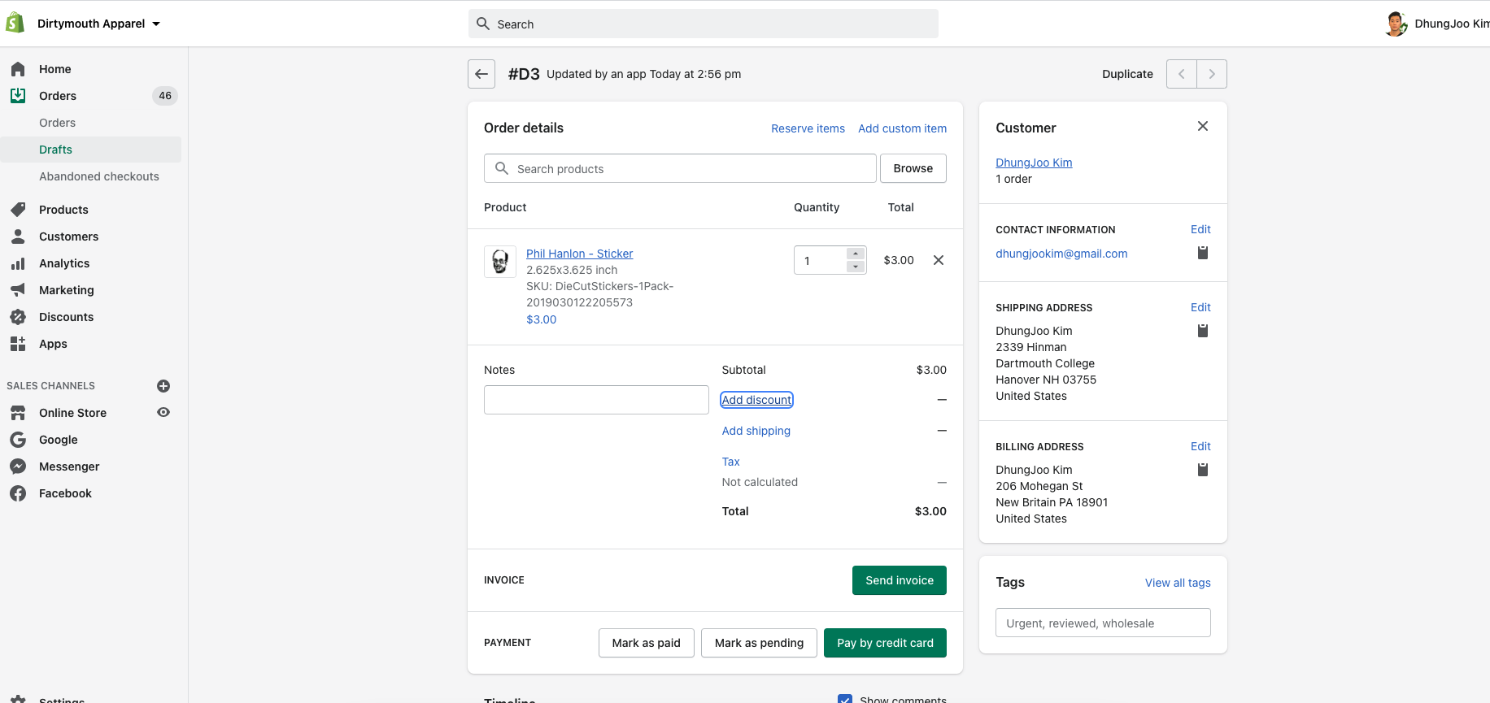Go to the next draft order
Screen dimensions: 1490x703
[x=1212, y=74]
